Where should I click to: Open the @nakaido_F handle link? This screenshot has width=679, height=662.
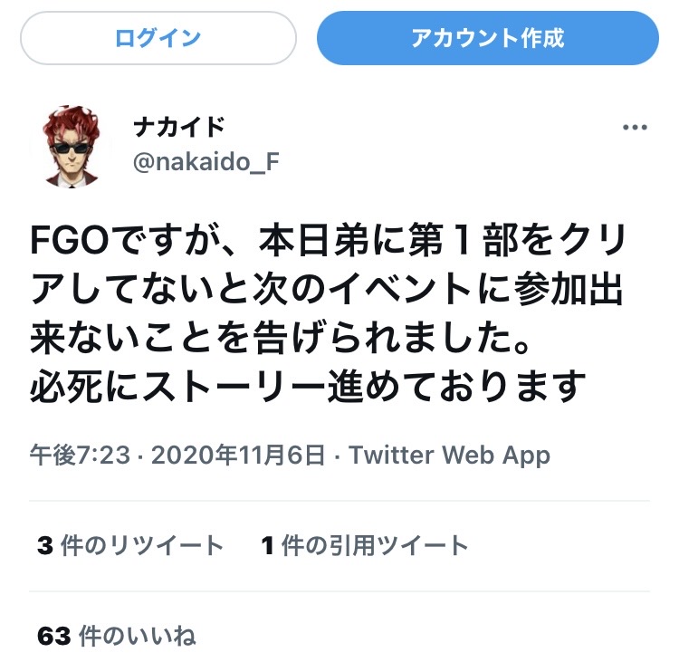pos(206,162)
